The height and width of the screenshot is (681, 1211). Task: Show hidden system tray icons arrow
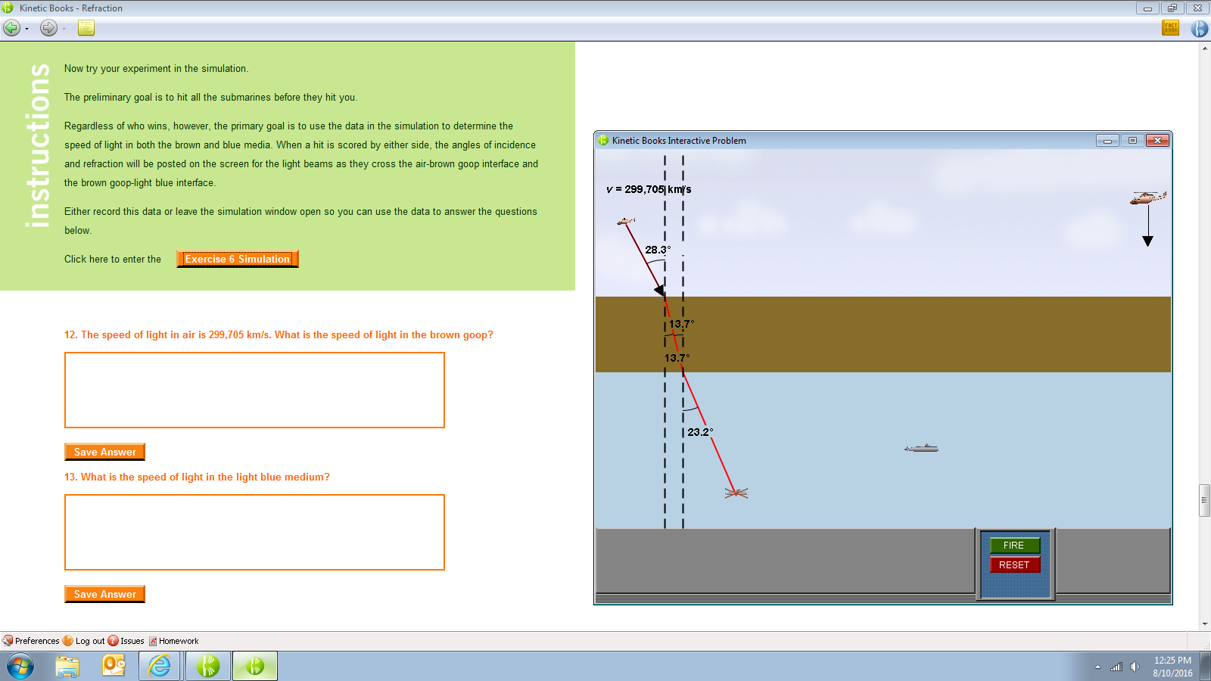(x=1097, y=667)
